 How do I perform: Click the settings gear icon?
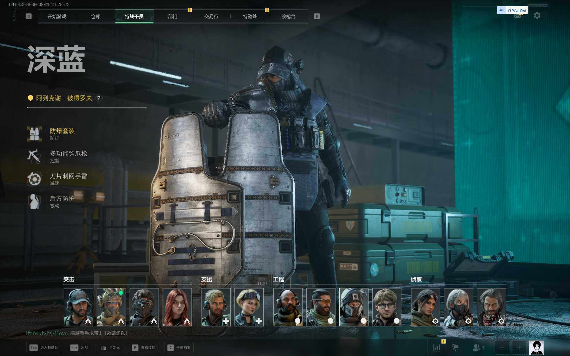click(537, 15)
